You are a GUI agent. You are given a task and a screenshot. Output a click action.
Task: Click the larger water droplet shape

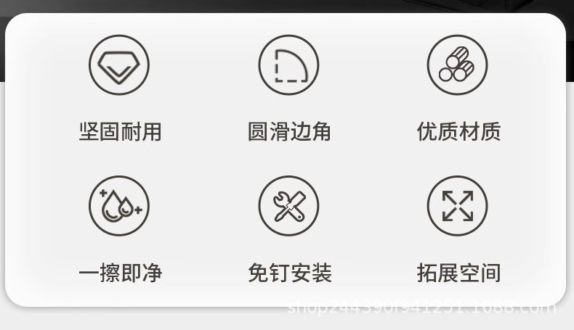(113, 207)
